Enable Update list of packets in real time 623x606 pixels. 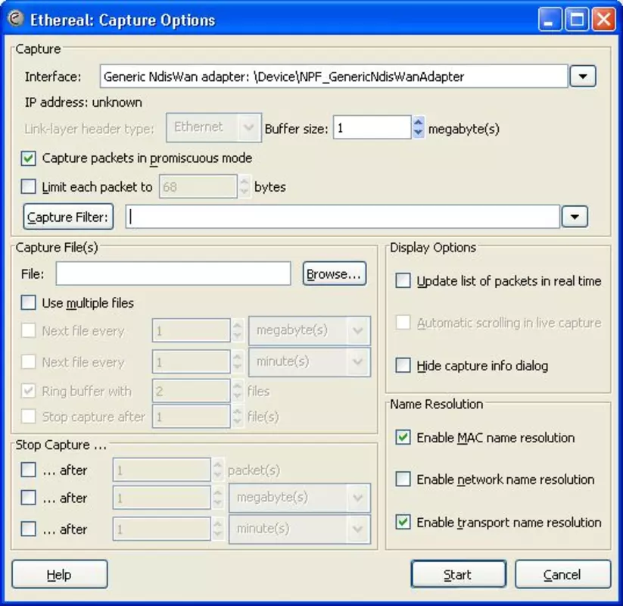click(x=403, y=281)
